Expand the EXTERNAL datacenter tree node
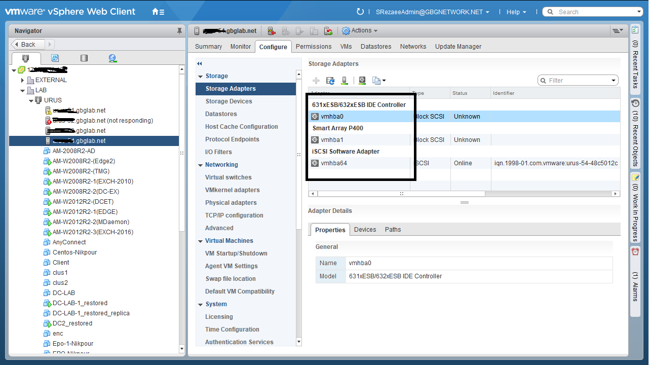The width and height of the screenshot is (649, 365). click(23, 80)
